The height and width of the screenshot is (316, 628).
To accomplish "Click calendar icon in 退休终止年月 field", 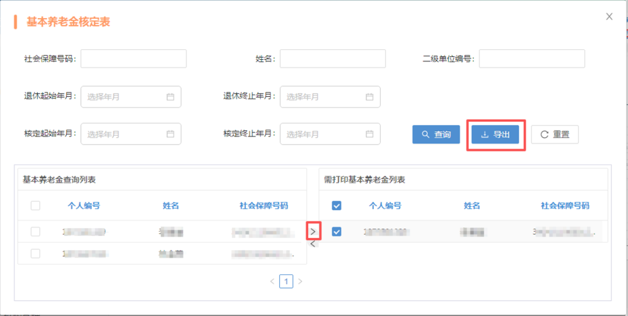I will pos(370,97).
